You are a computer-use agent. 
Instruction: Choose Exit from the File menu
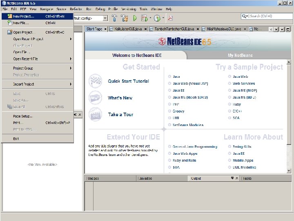(37, 139)
